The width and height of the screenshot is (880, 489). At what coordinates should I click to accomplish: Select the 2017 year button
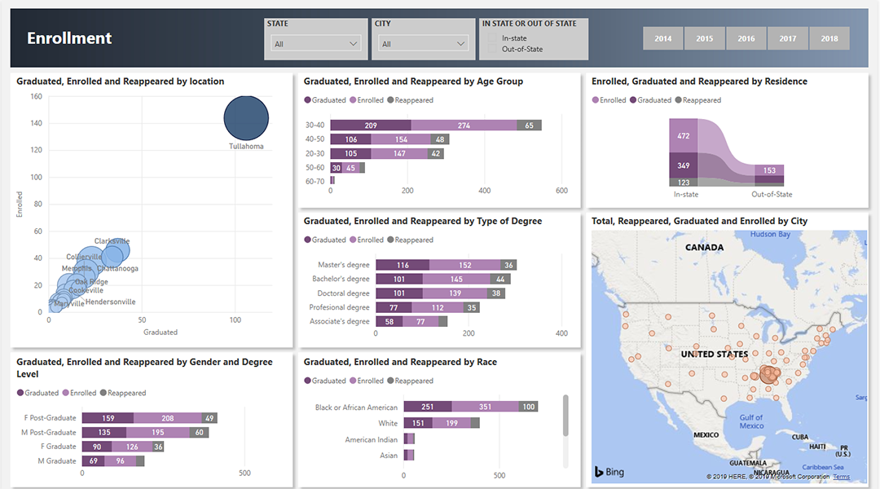tap(787, 39)
